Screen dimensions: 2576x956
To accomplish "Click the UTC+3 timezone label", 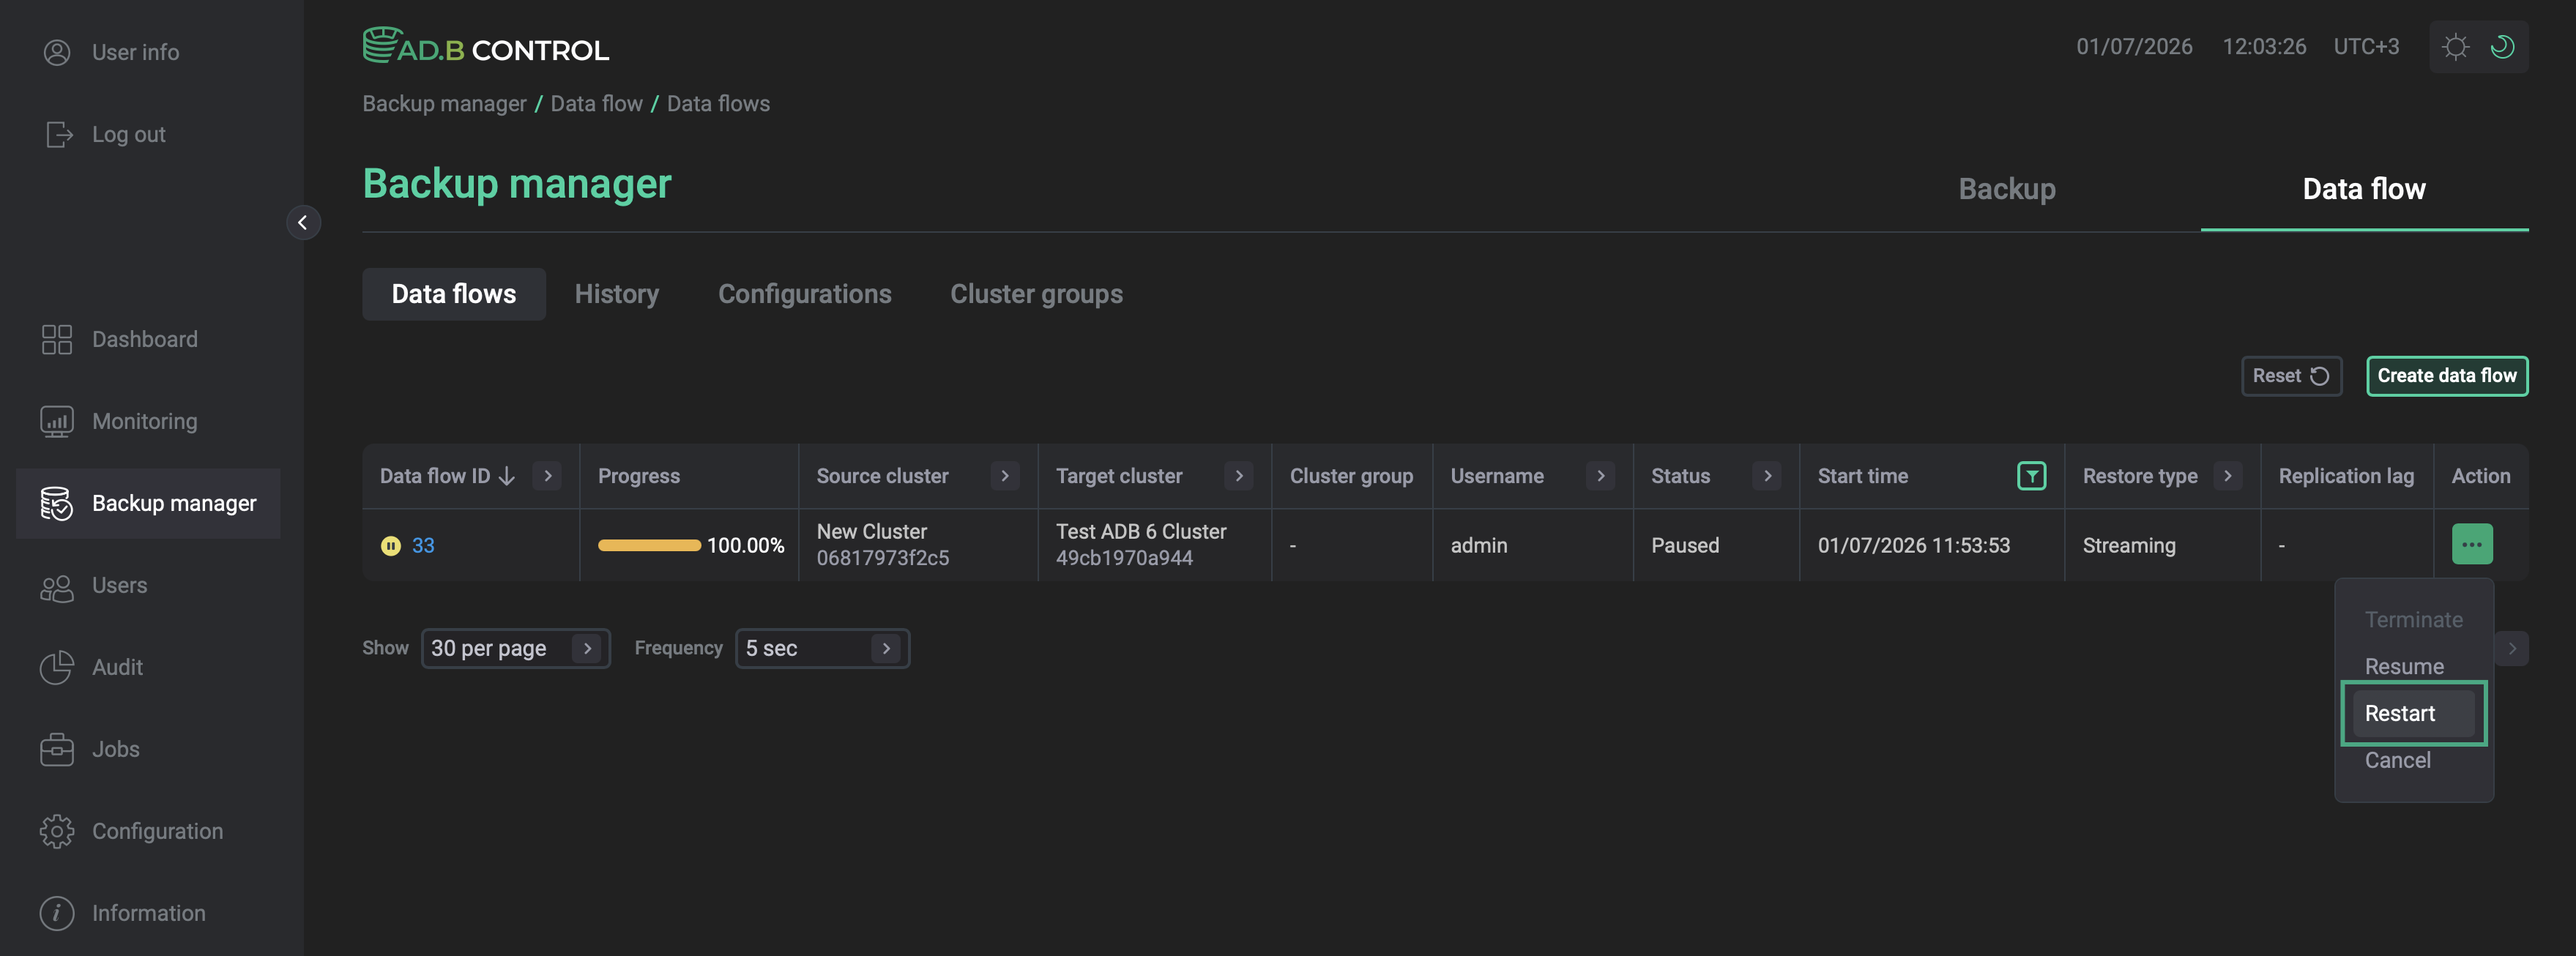I will [2366, 47].
